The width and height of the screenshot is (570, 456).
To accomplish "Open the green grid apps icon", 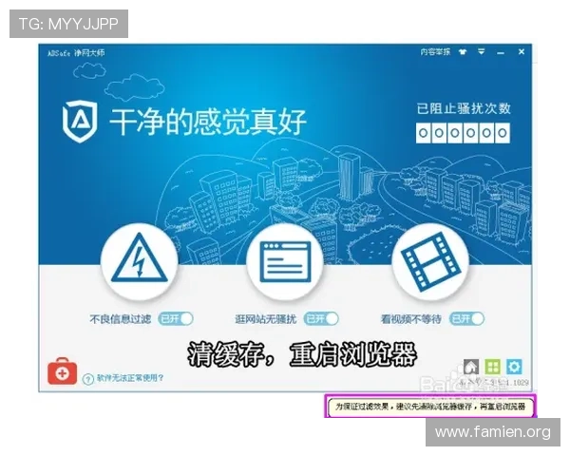I will [x=492, y=367].
